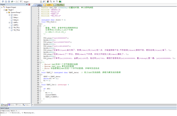Click the editor horizontal scrollbar track
The width and height of the screenshot is (177, 116).
pos(105,105)
